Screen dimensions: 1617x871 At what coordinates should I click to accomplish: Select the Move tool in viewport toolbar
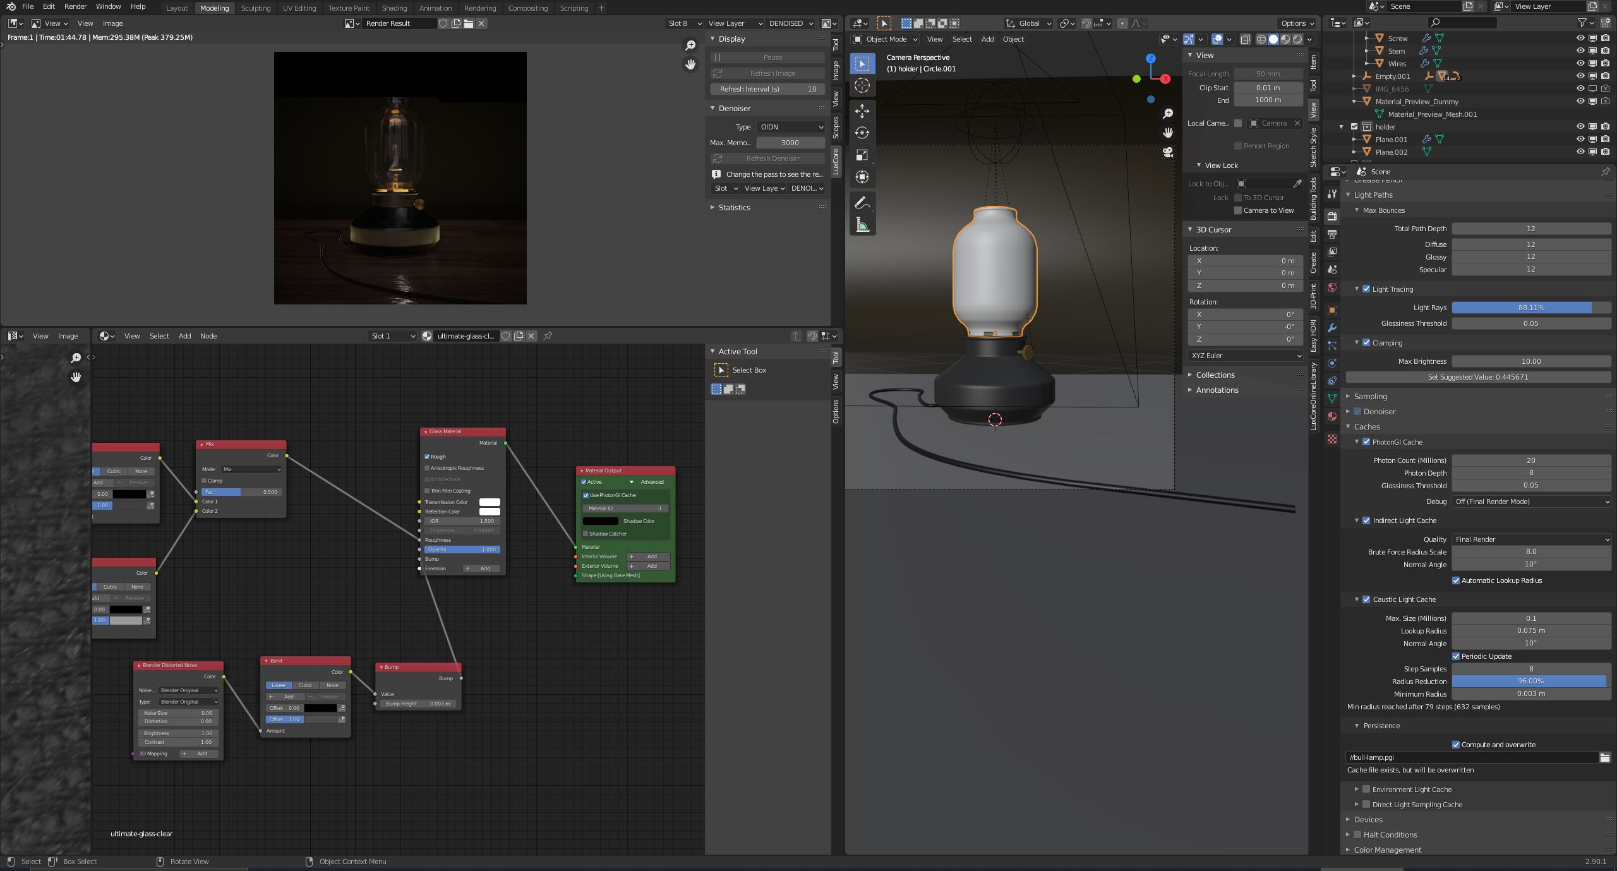pyautogui.click(x=862, y=111)
